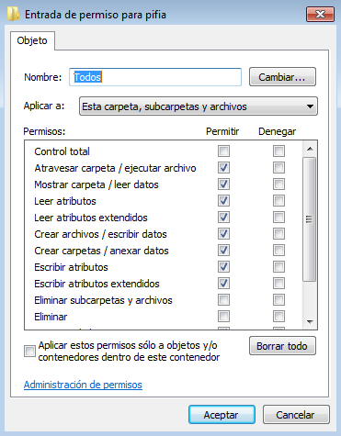Open the Aplicar a dropdown
Viewport: 341px width, 436px height.
(x=199, y=106)
